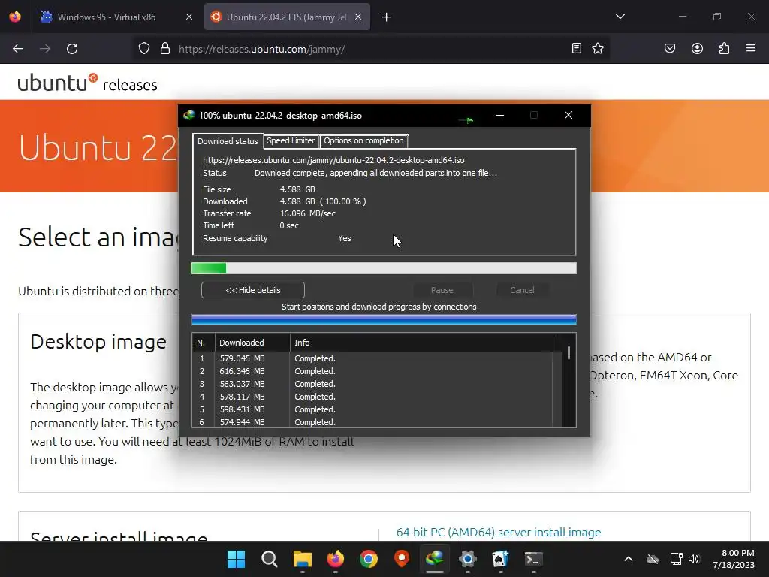Select connection row 563.037 MB

[x=372, y=384]
